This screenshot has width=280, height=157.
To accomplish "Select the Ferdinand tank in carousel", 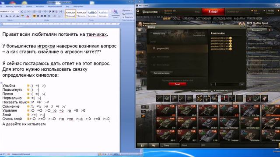I will click(x=229, y=136).
